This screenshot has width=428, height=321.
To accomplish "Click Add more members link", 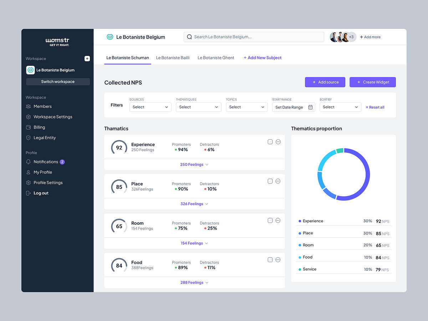I will click(x=370, y=37).
